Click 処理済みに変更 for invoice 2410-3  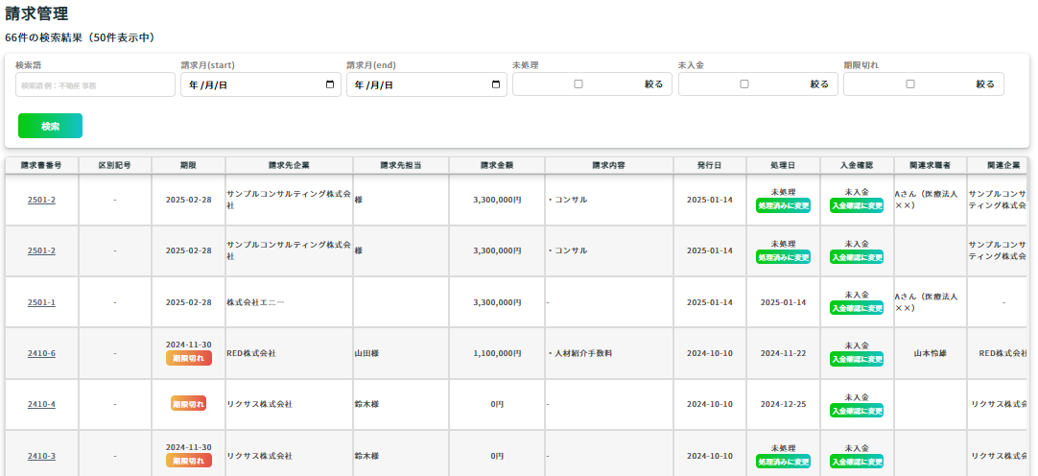pyautogui.click(x=783, y=462)
